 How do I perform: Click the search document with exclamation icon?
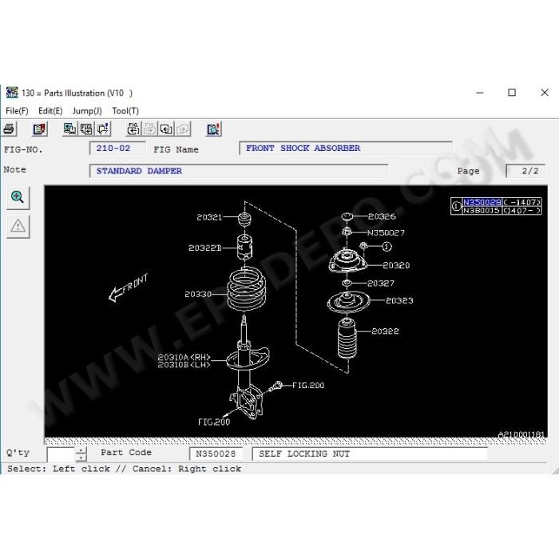(x=214, y=129)
